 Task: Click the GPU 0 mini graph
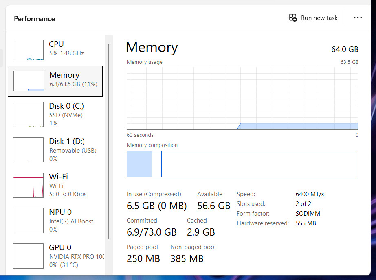tap(28, 256)
